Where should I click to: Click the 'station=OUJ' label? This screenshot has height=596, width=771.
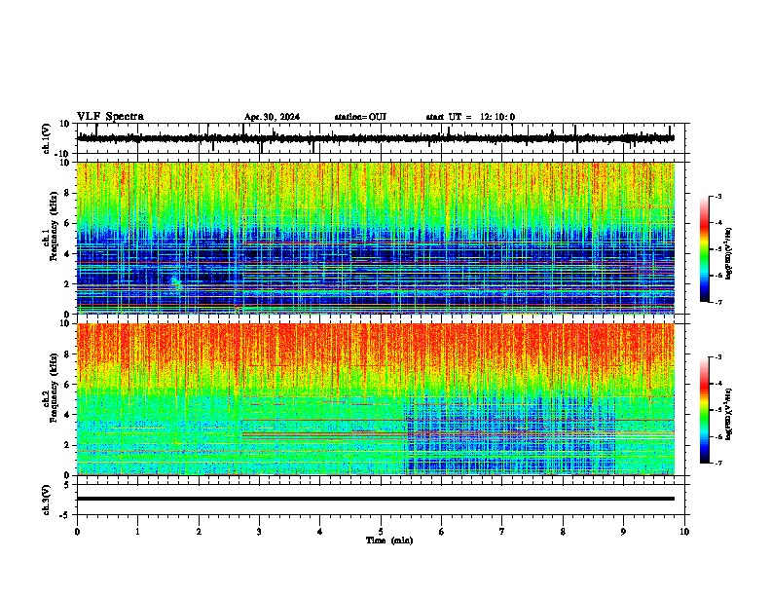360,117
